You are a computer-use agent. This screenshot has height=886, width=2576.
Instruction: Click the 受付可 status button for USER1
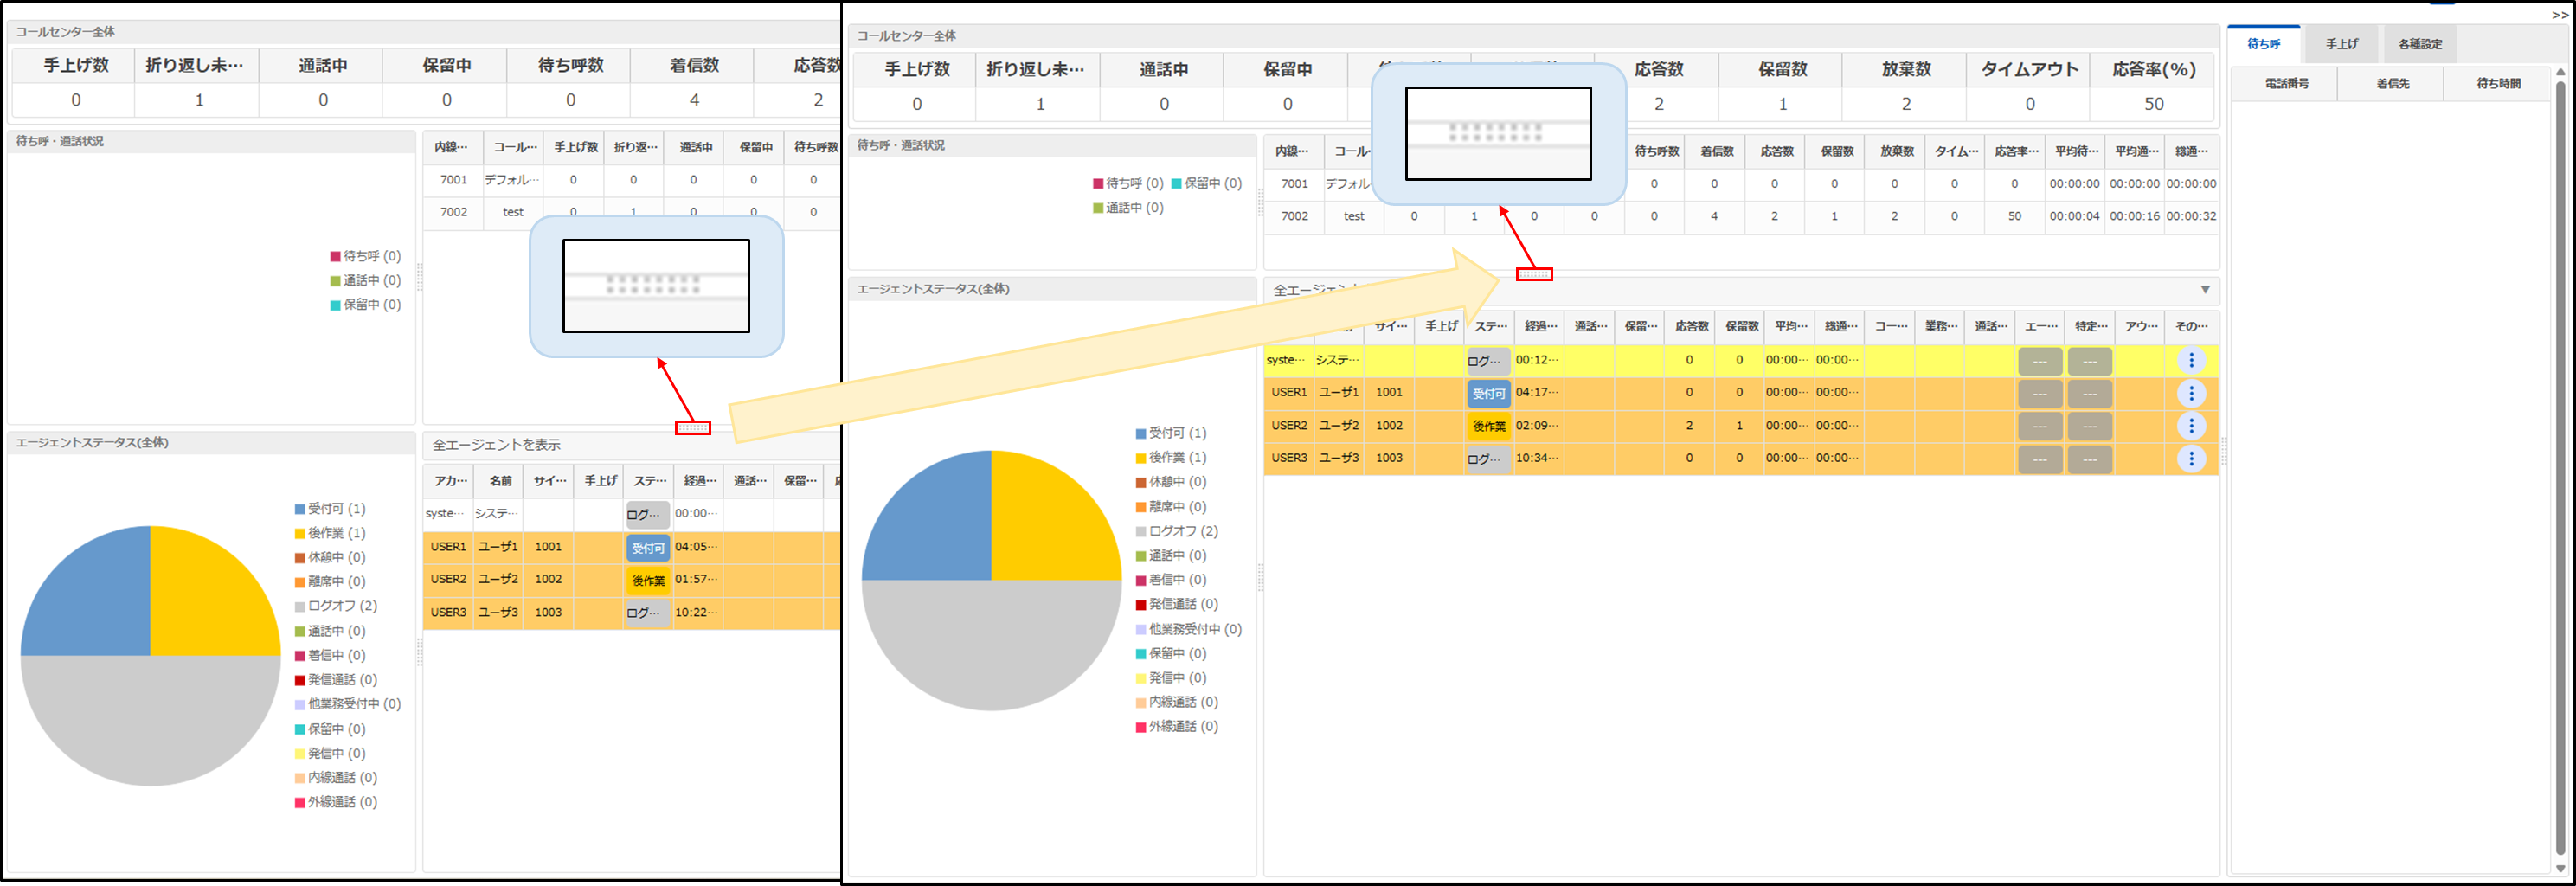(1488, 394)
